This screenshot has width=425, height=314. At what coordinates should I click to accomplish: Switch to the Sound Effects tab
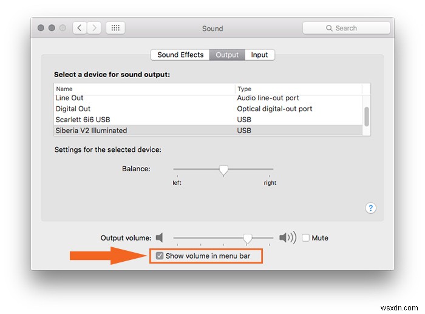tap(180, 55)
